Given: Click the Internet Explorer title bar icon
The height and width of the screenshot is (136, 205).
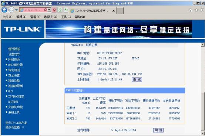Looking at the screenshot, I should tap(3, 3).
